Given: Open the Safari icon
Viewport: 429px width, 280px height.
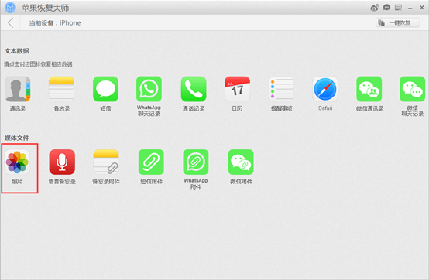Looking at the screenshot, I should pyautogui.click(x=325, y=89).
